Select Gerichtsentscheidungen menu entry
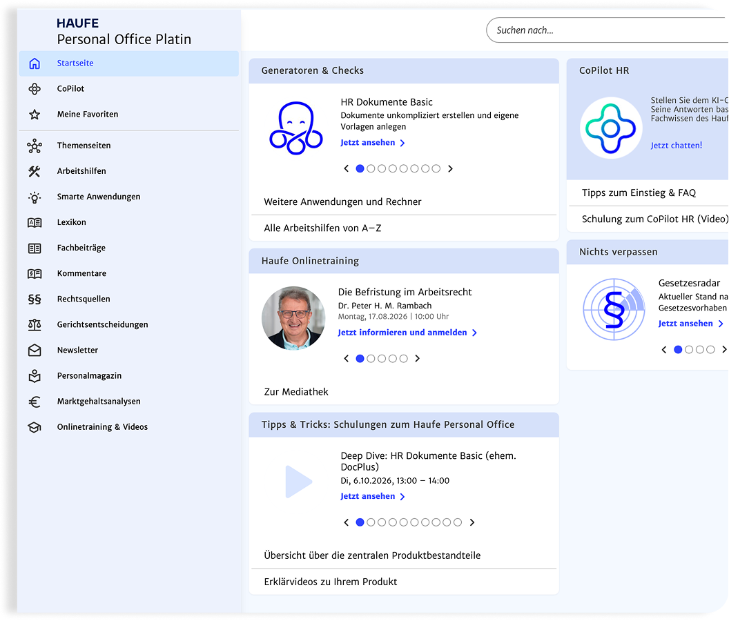This screenshot has width=729, height=621. (129, 324)
